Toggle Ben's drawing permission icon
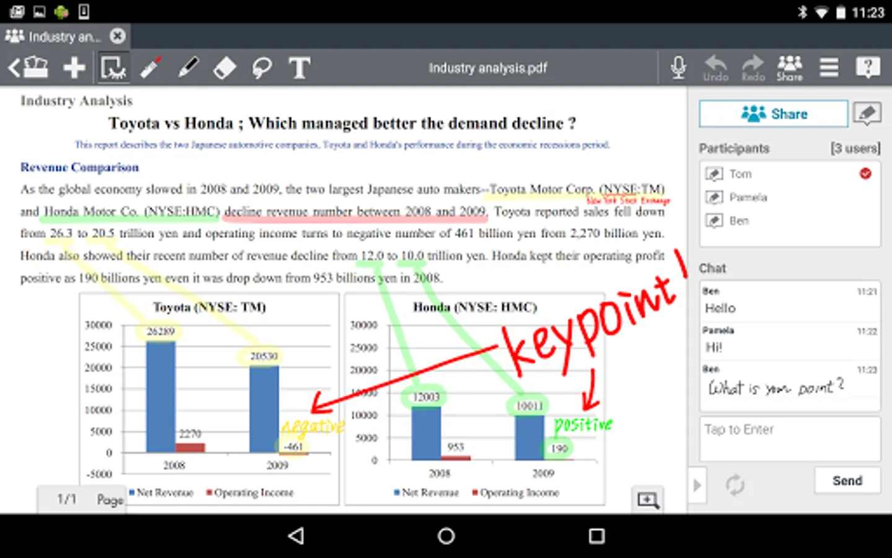The height and width of the screenshot is (558, 892). (714, 221)
